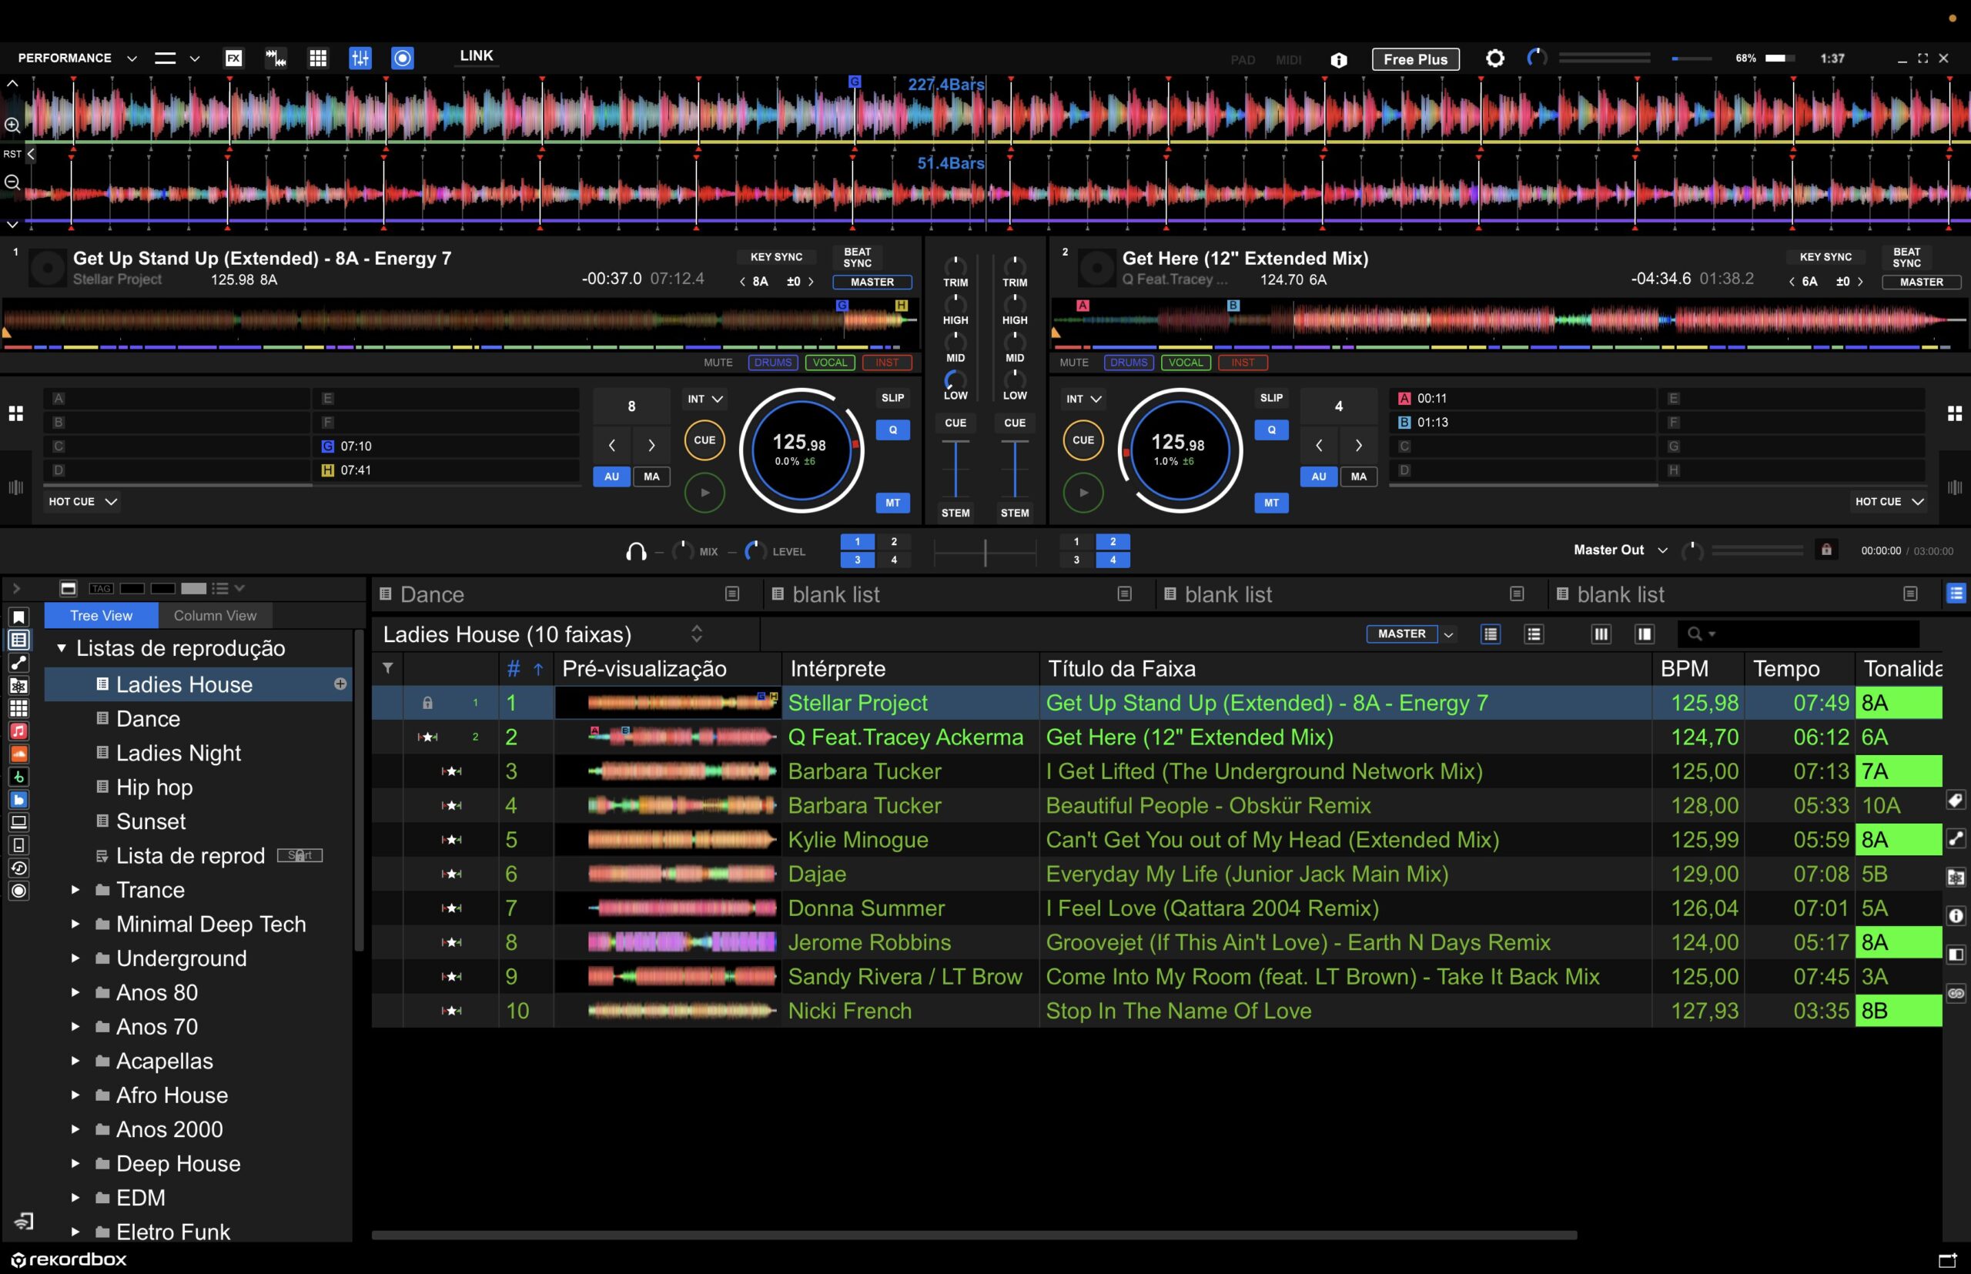
Task: Zoom in waveform with magnifier plus
Action: [x=12, y=125]
